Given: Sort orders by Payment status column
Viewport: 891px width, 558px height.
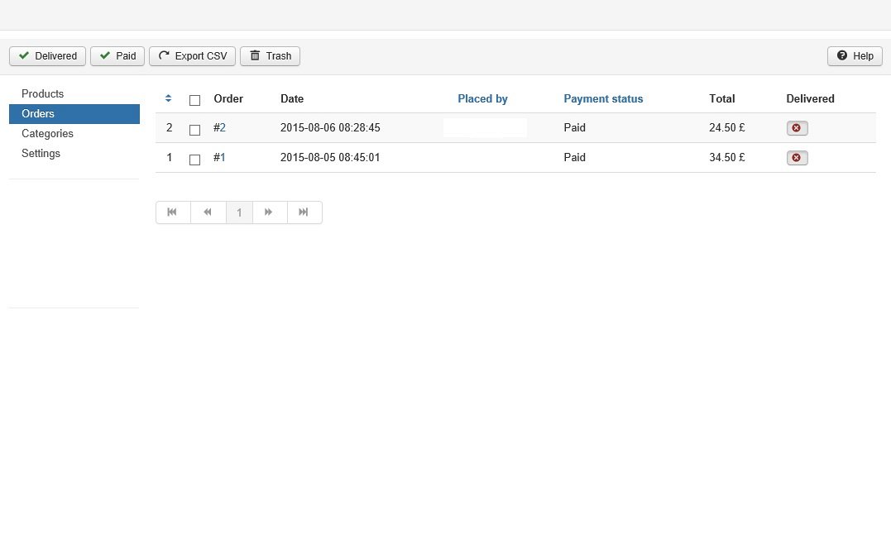Looking at the screenshot, I should [603, 98].
